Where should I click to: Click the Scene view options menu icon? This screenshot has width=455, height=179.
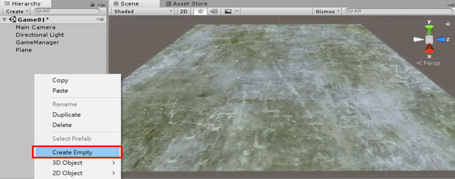click(x=451, y=5)
